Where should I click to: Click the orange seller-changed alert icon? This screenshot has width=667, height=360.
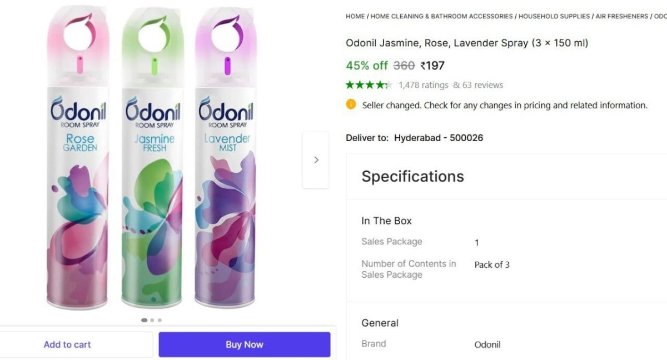click(x=351, y=104)
